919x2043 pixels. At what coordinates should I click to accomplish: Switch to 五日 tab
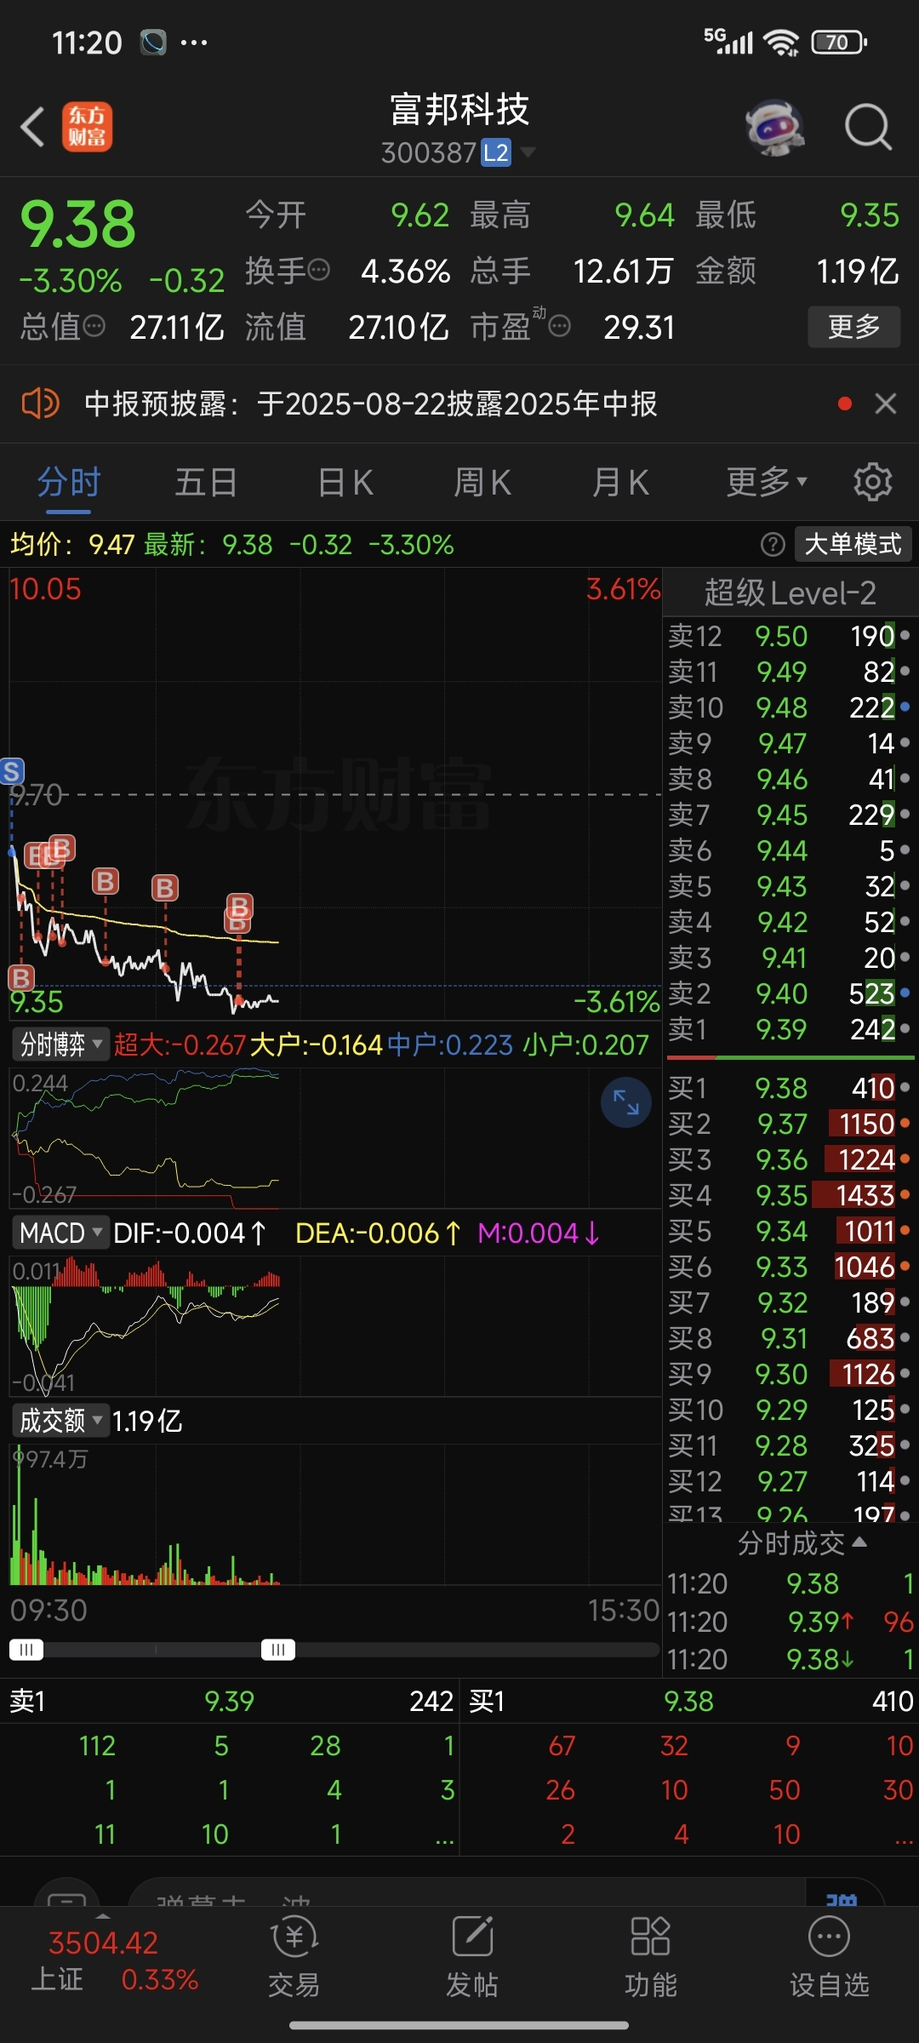pos(206,482)
